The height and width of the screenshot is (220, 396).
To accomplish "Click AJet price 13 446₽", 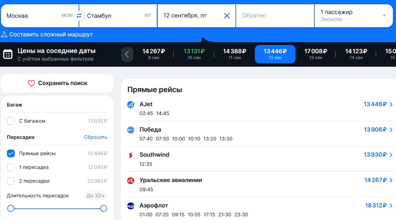I will [x=375, y=104].
